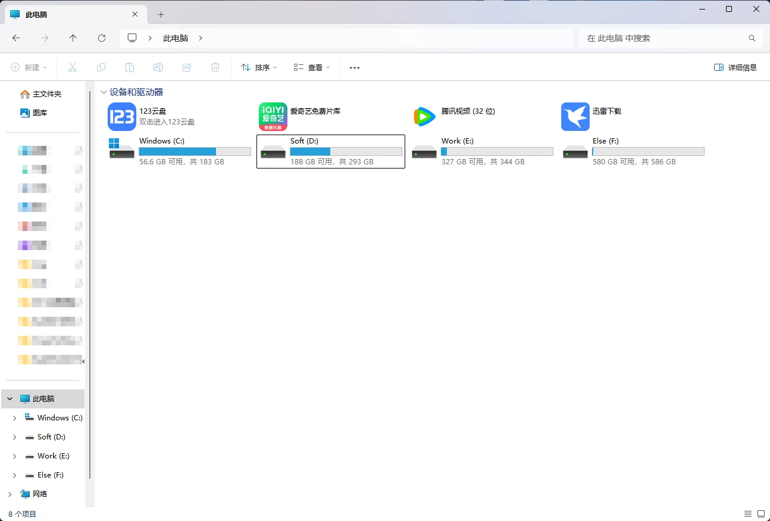Screen dimensions: 770x521
Task: Select Work (E:) in the navigation pane
Action: coord(53,456)
